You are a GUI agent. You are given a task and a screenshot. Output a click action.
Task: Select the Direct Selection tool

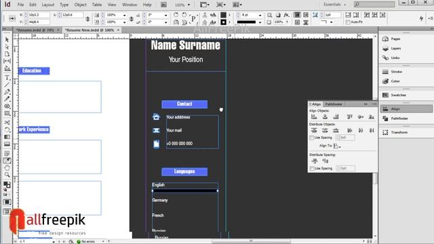(7, 47)
